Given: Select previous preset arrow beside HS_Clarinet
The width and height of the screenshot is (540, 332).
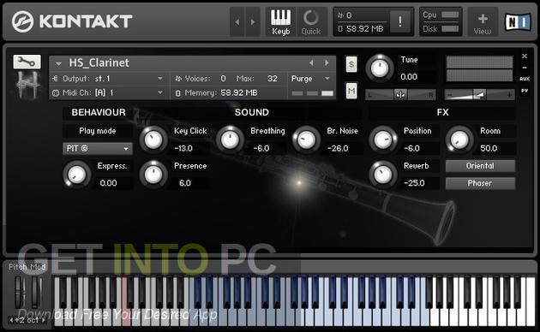Looking at the screenshot, I should tap(311, 63).
